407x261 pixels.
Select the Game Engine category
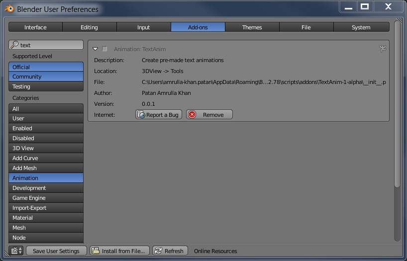[x=46, y=198]
